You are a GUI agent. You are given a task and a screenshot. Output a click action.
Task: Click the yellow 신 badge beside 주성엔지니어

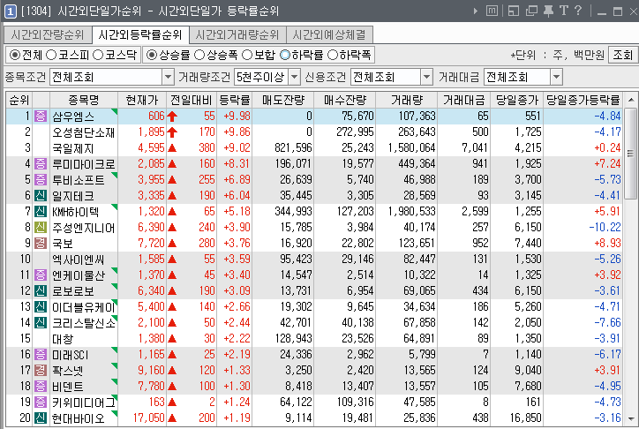click(x=41, y=228)
